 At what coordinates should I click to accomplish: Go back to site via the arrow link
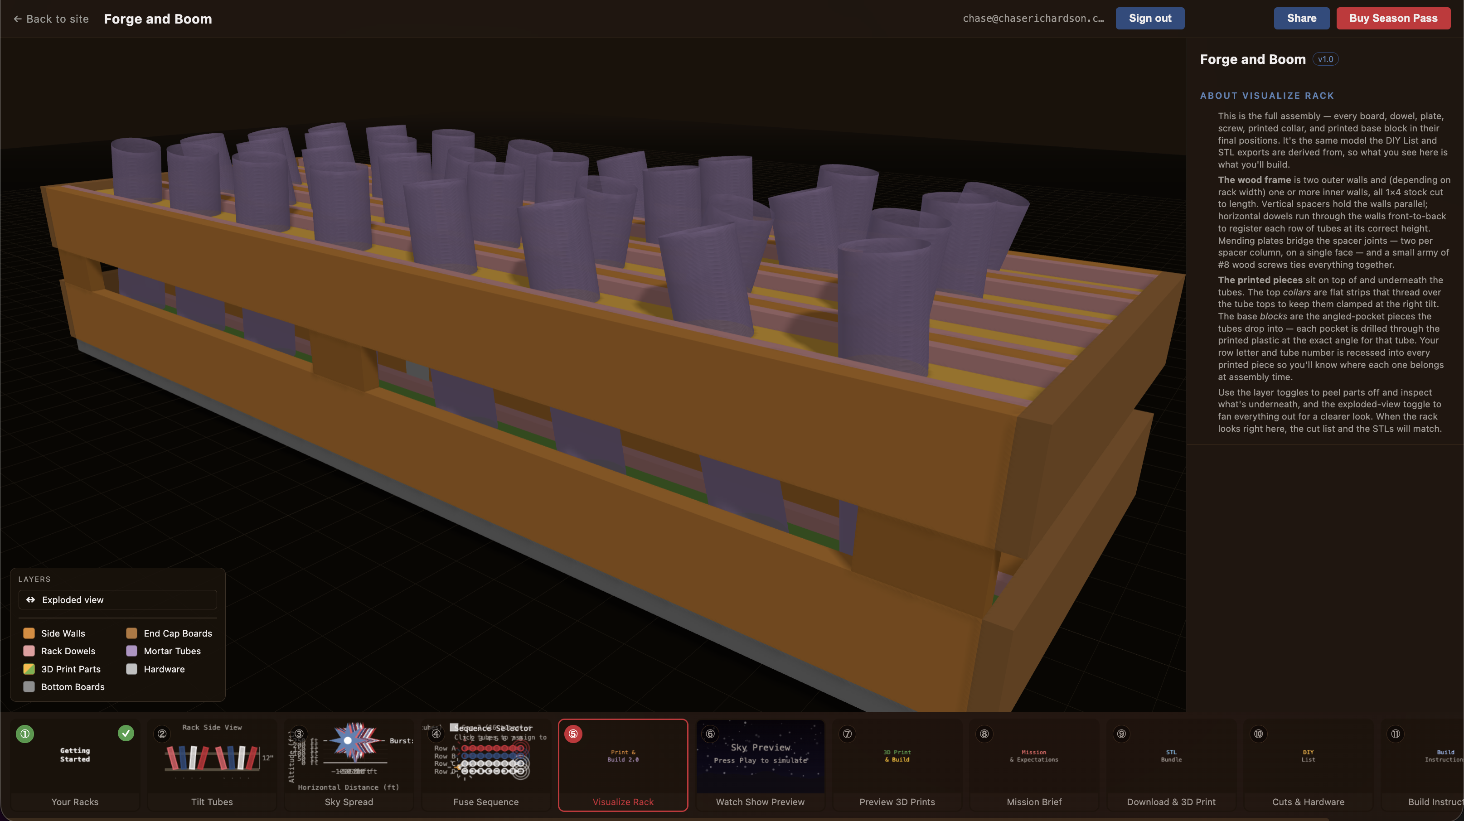tap(51, 19)
